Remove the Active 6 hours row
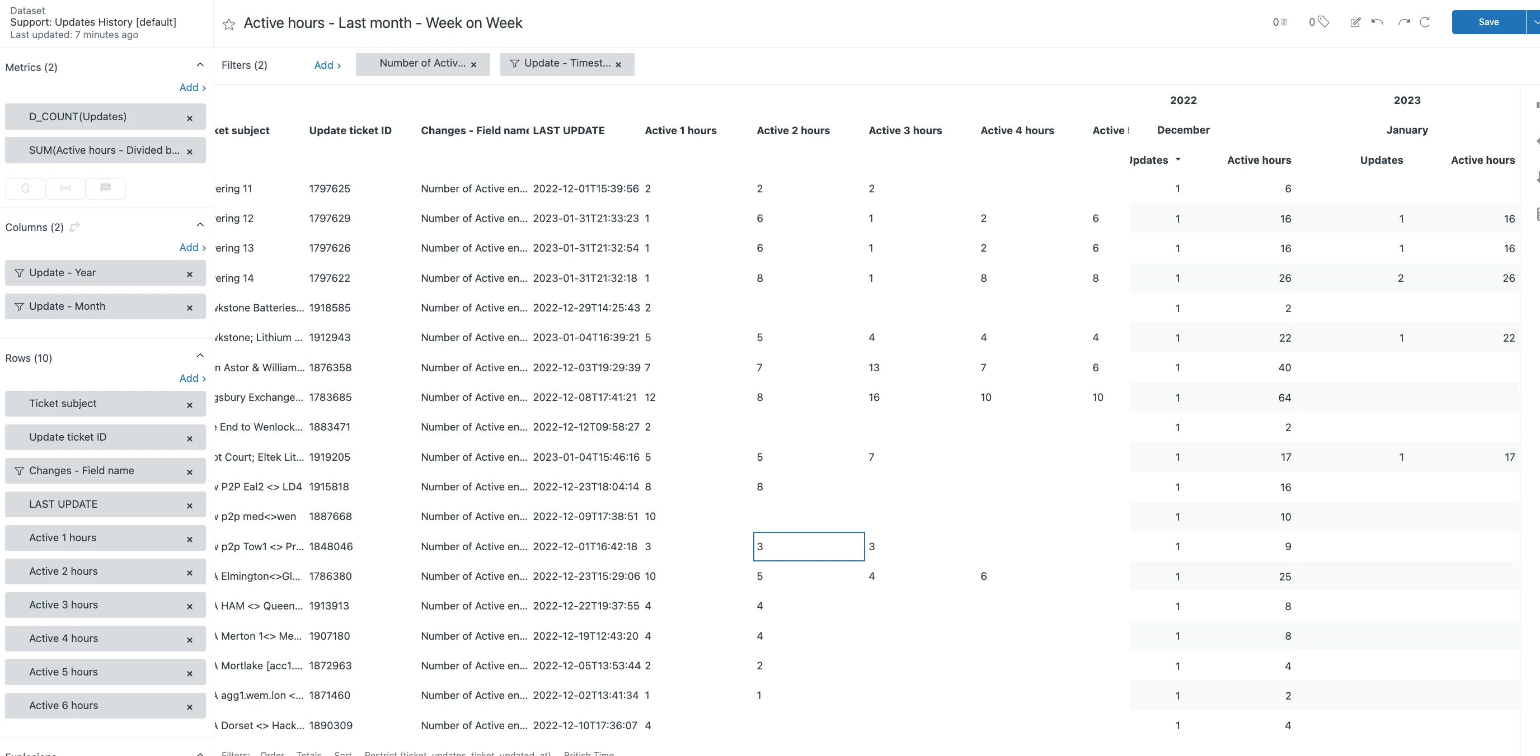 point(190,707)
